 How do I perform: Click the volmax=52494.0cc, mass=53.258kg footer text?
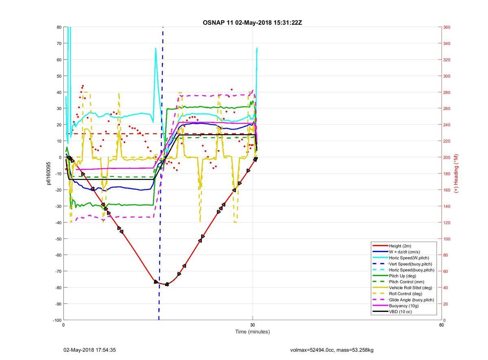(x=332, y=350)
